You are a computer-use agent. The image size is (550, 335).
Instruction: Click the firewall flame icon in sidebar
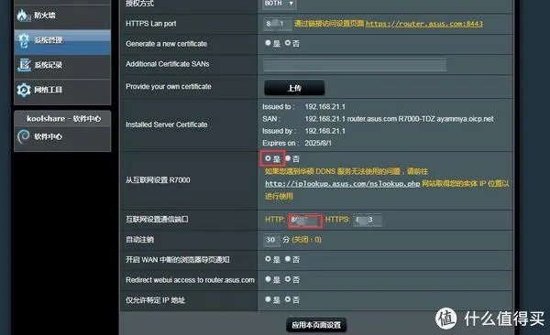click(x=23, y=16)
